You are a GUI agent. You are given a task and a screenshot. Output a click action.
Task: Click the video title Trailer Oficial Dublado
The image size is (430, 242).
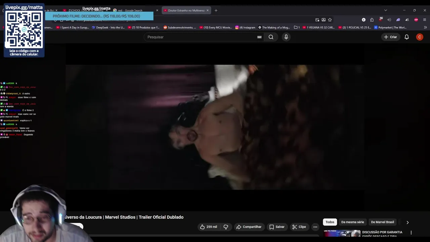(x=161, y=217)
